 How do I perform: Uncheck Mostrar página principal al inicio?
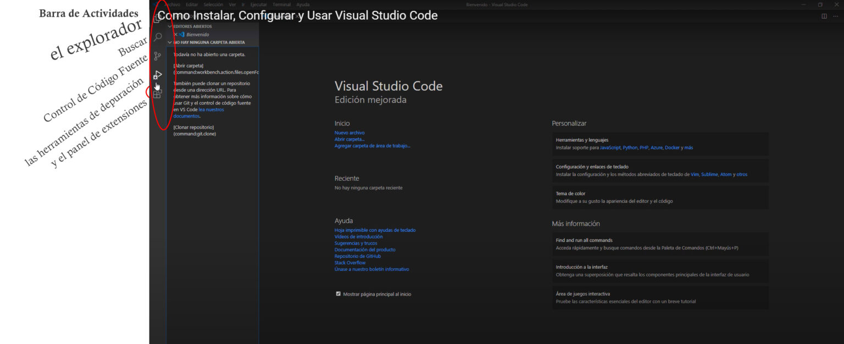338,294
